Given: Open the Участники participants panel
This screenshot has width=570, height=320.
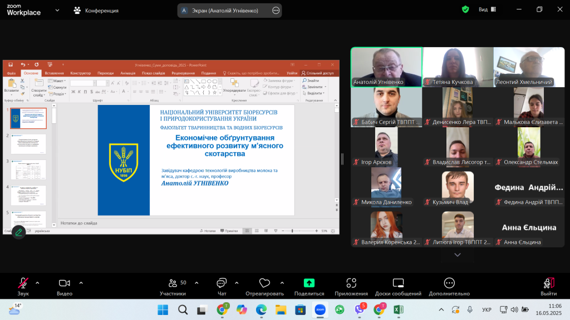Looking at the screenshot, I should click(173, 283).
